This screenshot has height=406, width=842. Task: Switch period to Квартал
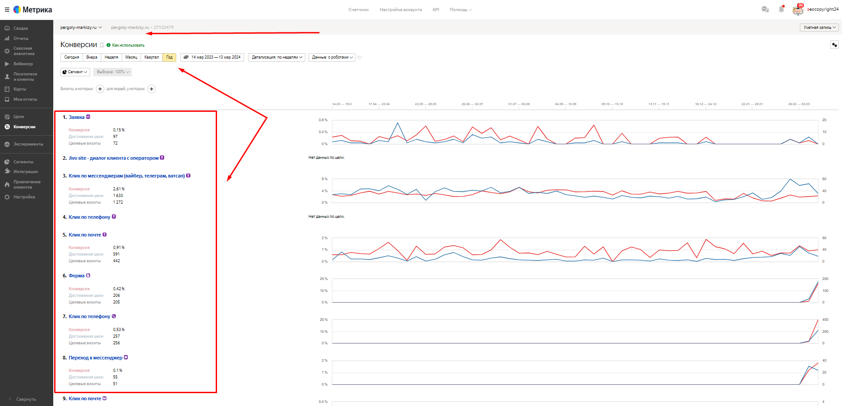pos(151,57)
